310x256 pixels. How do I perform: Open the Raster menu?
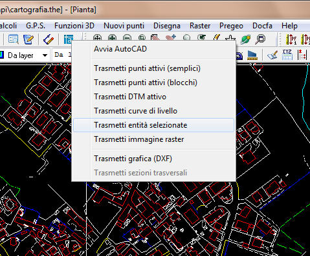pyautogui.click(x=200, y=26)
